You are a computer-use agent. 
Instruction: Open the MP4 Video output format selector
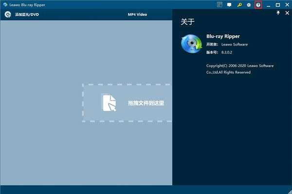(x=137, y=15)
